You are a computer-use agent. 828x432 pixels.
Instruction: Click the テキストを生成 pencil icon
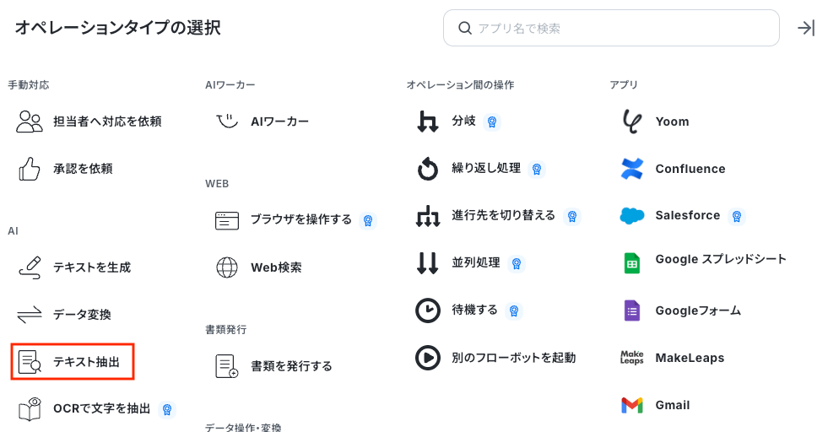pyautogui.click(x=30, y=267)
